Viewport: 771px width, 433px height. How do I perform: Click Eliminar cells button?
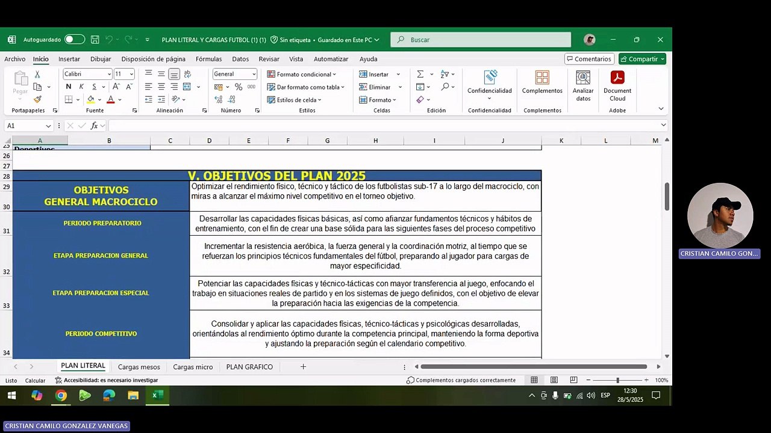379,87
